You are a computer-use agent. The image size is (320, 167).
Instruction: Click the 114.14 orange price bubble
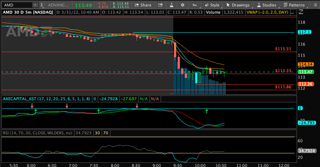pos(306,64)
